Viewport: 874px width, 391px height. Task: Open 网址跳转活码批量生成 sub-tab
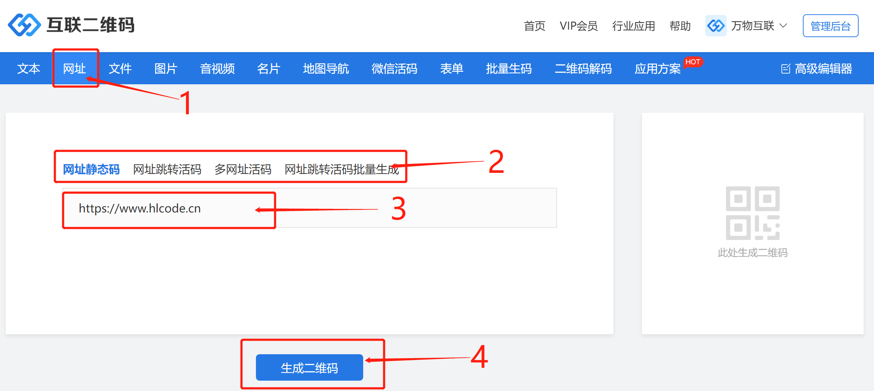pyautogui.click(x=342, y=169)
